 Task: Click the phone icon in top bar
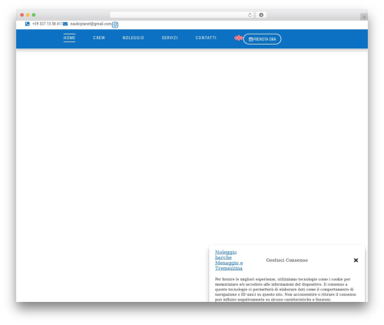[x=28, y=24]
